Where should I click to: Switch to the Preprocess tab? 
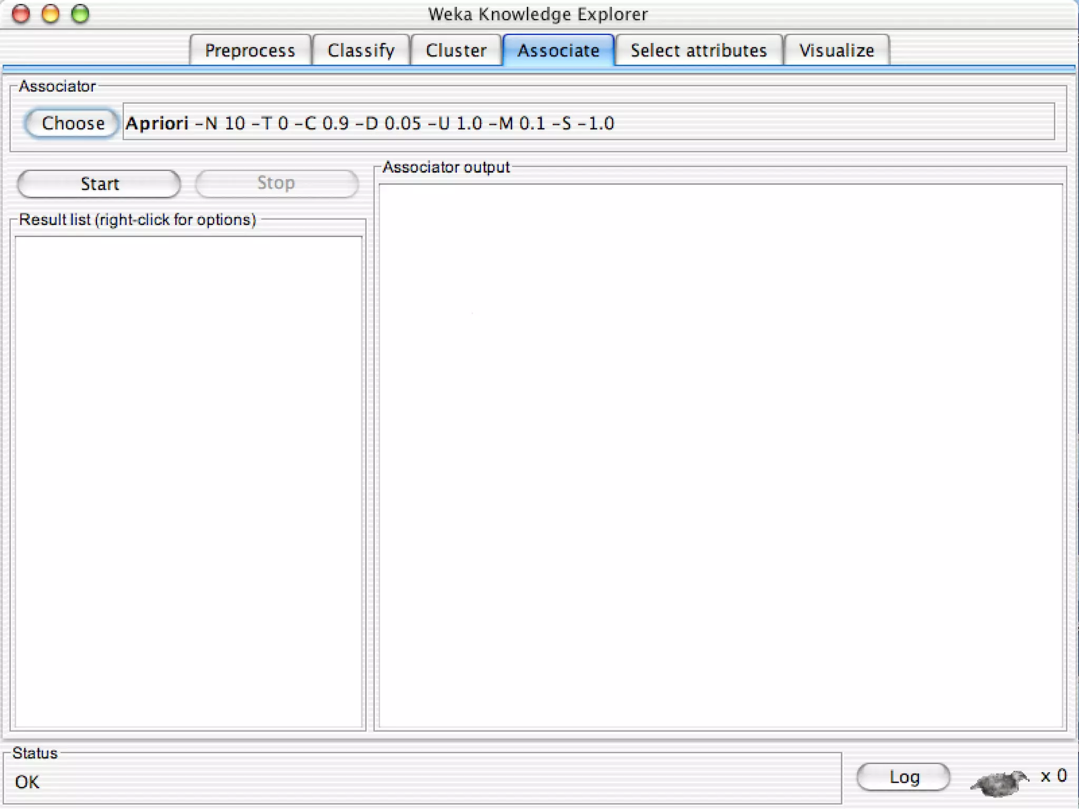250,51
